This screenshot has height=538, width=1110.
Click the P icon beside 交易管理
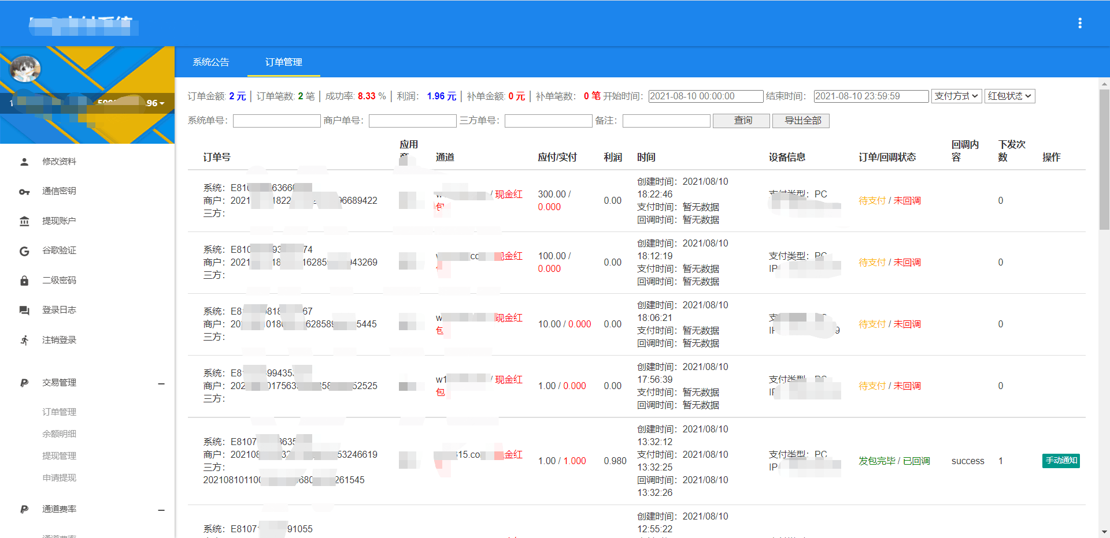24,383
